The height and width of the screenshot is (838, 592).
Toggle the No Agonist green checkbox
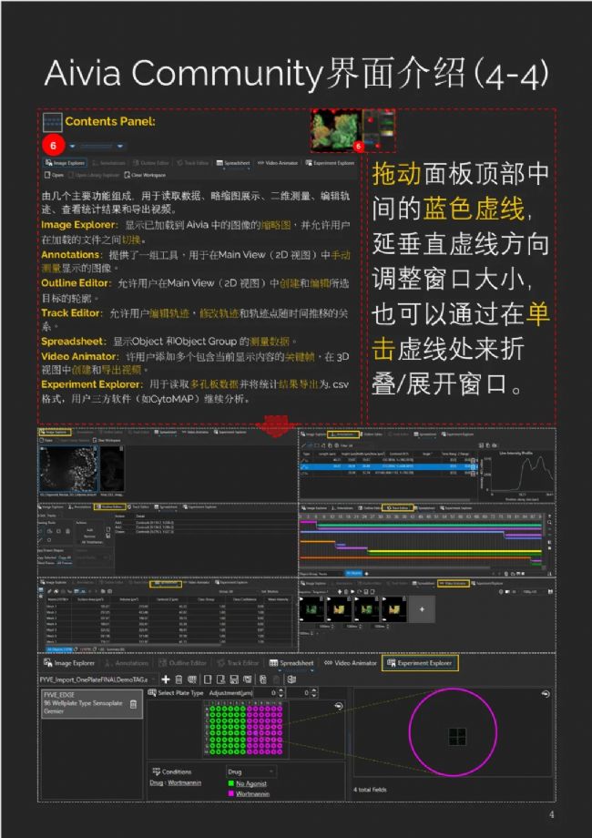pos(232,783)
